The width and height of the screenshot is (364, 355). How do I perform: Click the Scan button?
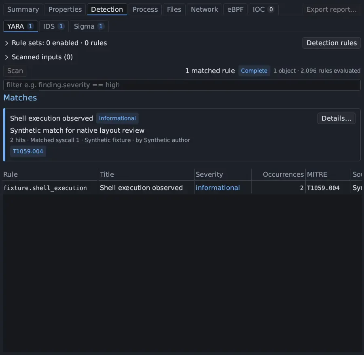click(x=15, y=71)
